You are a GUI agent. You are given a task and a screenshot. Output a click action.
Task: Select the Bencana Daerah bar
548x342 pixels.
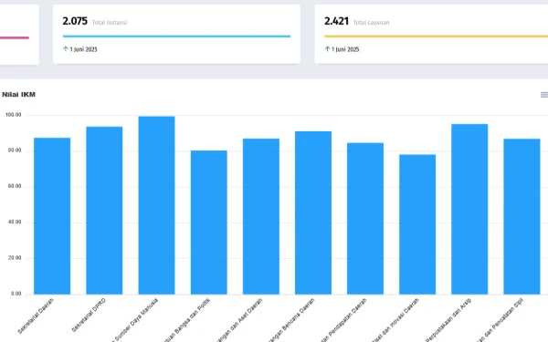[x=313, y=212]
